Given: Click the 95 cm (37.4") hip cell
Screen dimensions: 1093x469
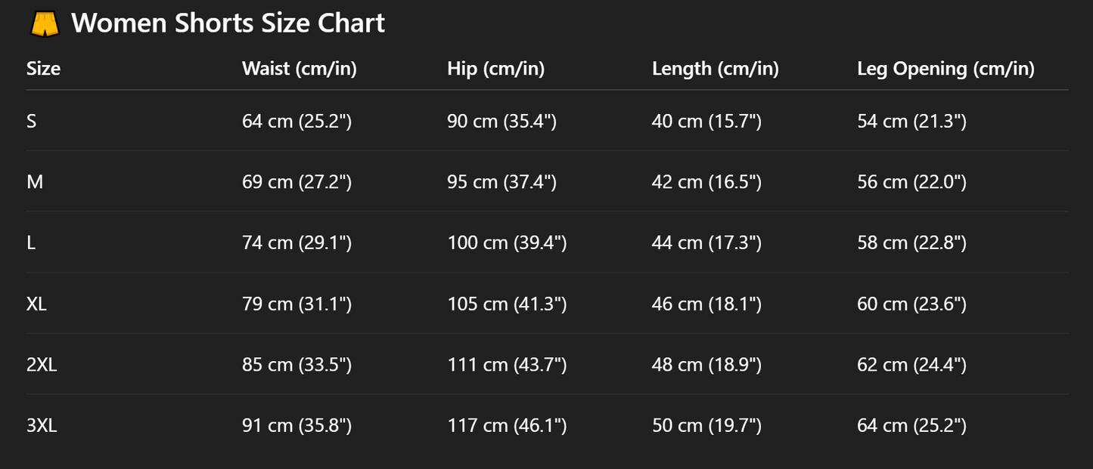Looking at the screenshot, I should click(502, 182).
